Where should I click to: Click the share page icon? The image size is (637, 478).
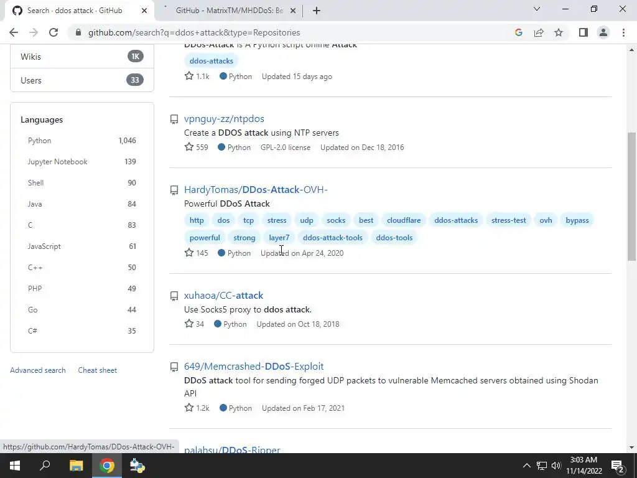click(x=539, y=32)
